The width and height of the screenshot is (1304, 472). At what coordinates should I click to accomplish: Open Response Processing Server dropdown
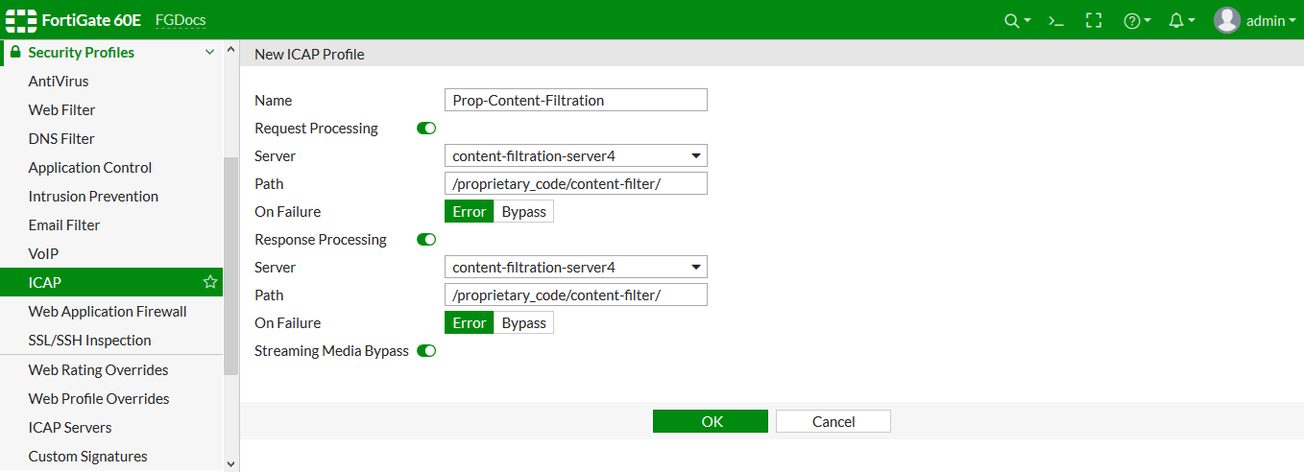pos(576,268)
